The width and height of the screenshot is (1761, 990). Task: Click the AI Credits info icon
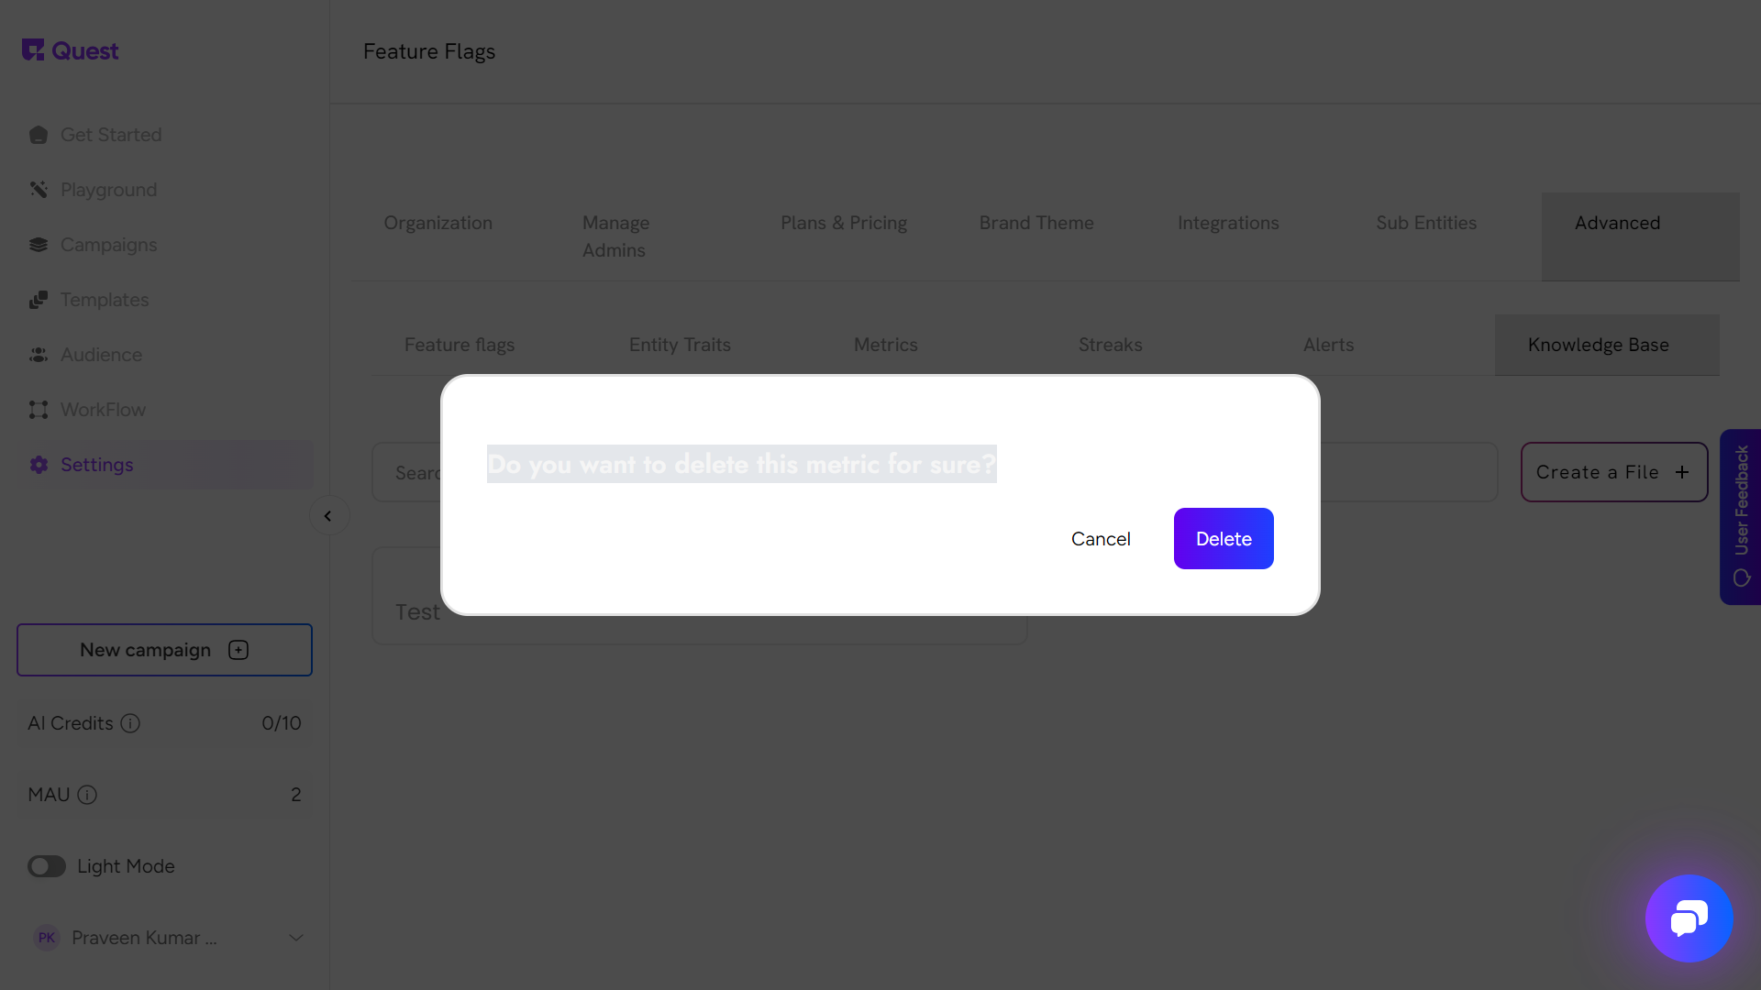pos(130,723)
